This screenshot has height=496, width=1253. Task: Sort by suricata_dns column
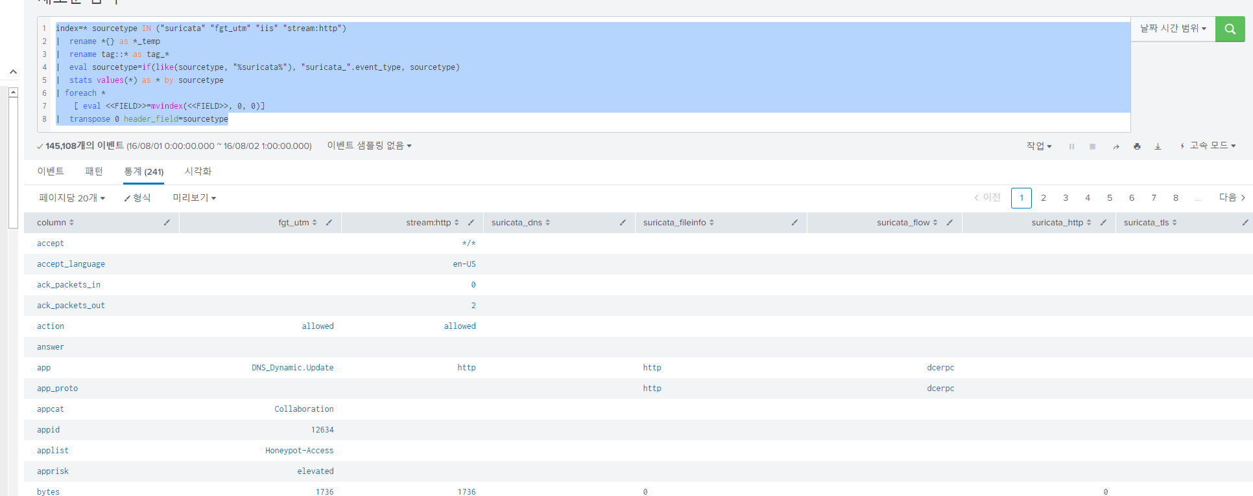(x=521, y=222)
